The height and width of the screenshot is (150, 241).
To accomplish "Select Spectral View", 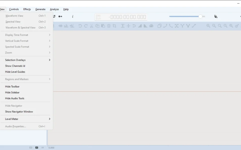I will pos(26,21).
